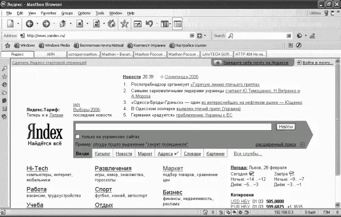Viewport: 341px width, 217px height.
Task: Click the 'расширенный поиск' link
Action: coord(276,144)
